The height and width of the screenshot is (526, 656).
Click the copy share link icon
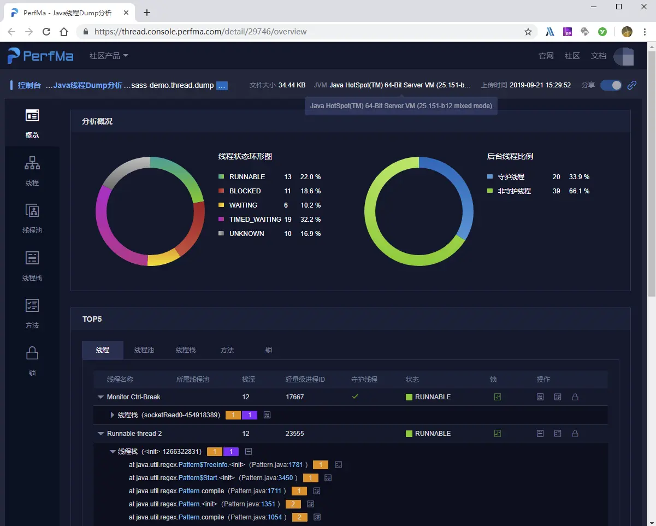[x=632, y=85]
